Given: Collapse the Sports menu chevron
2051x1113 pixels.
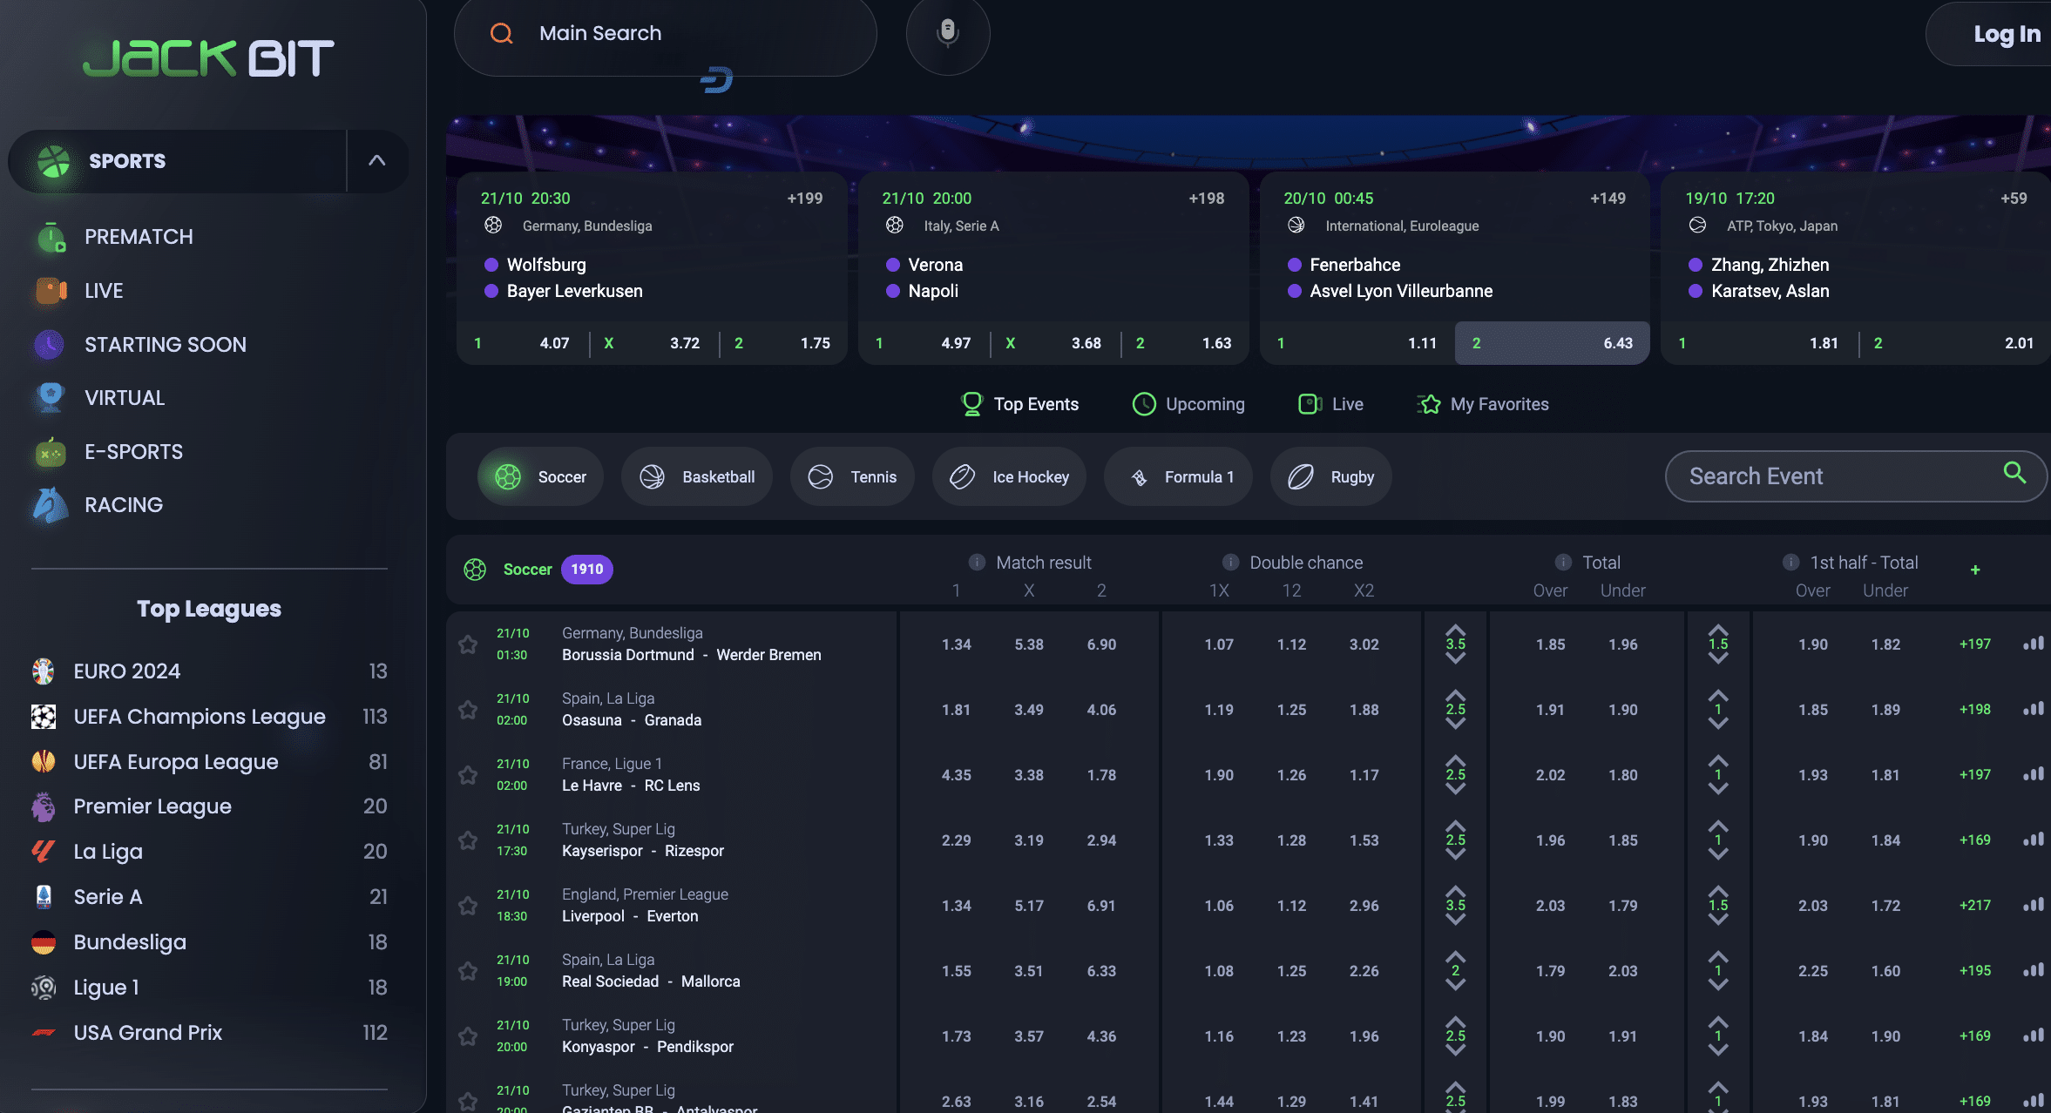Looking at the screenshot, I should pyautogui.click(x=376, y=160).
